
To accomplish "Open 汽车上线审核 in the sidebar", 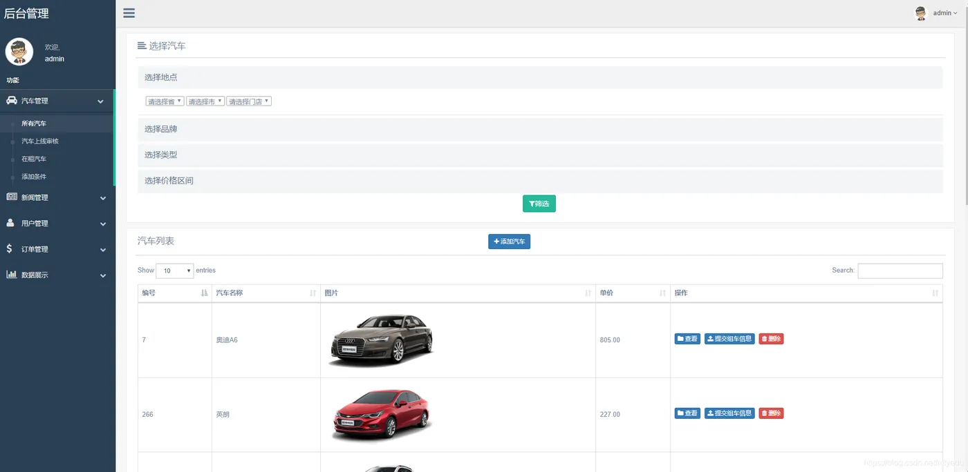I will click(40, 141).
